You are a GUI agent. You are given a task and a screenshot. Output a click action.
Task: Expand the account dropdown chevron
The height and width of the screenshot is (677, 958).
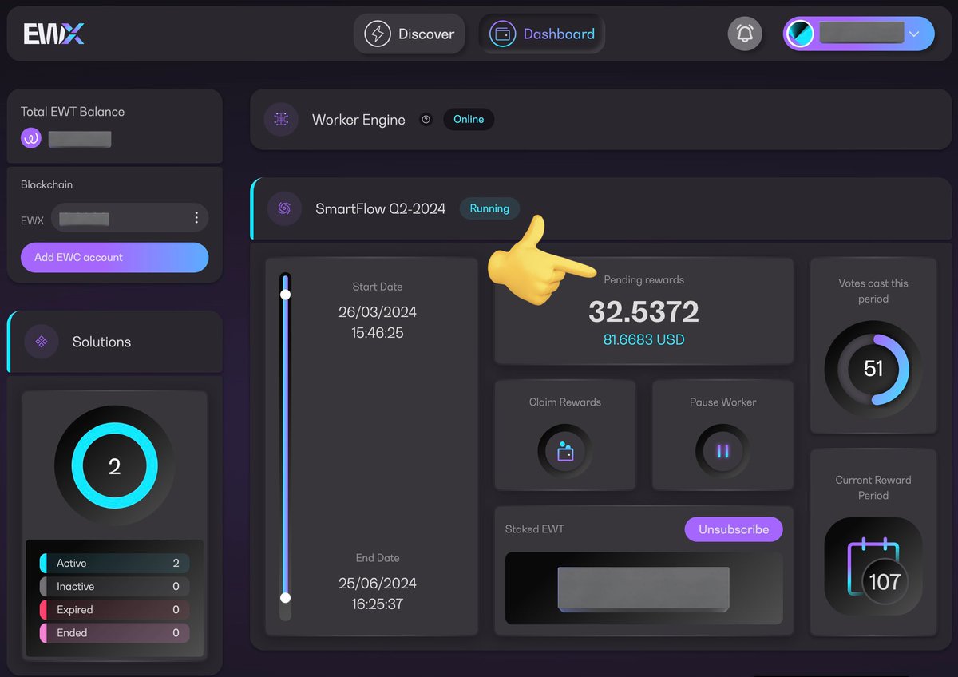click(915, 34)
